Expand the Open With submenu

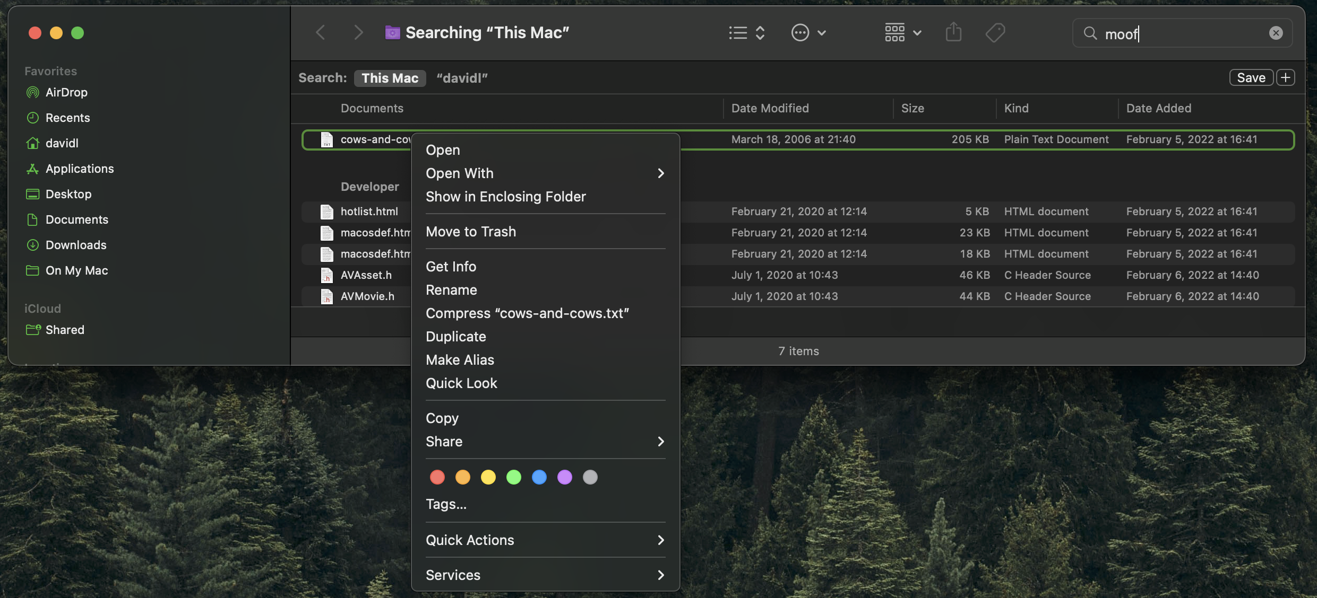click(x=545, y=173)
